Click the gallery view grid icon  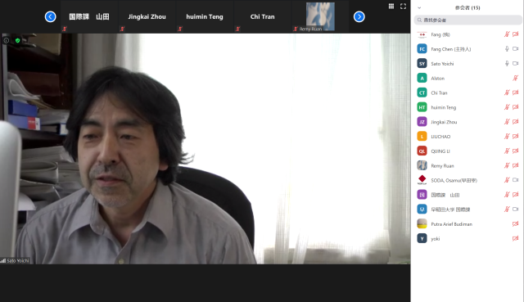coord(391,6)
